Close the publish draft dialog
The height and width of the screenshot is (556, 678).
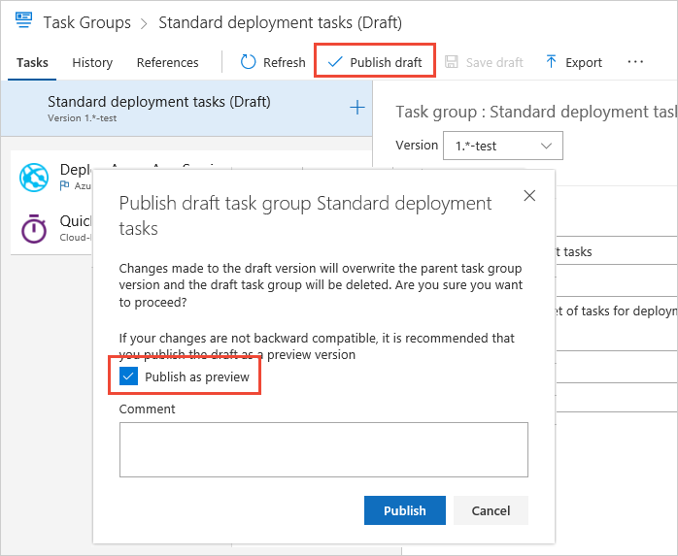[529, 195]
